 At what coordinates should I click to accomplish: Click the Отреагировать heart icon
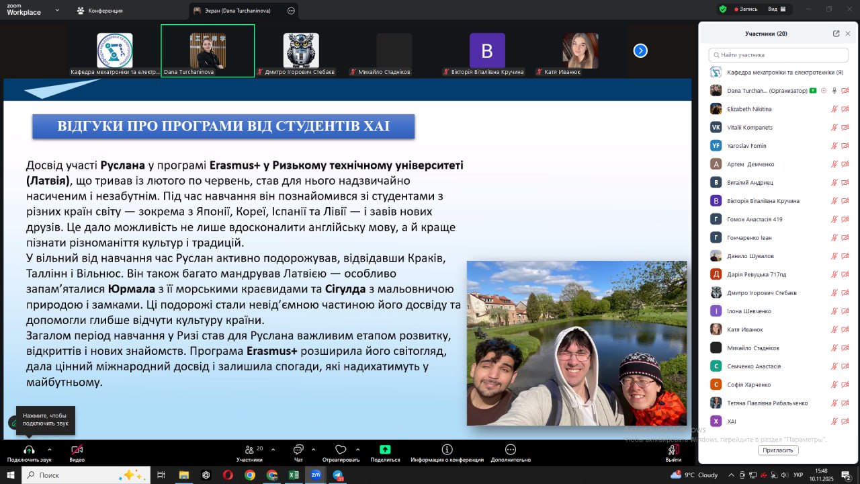coord(341,450)
